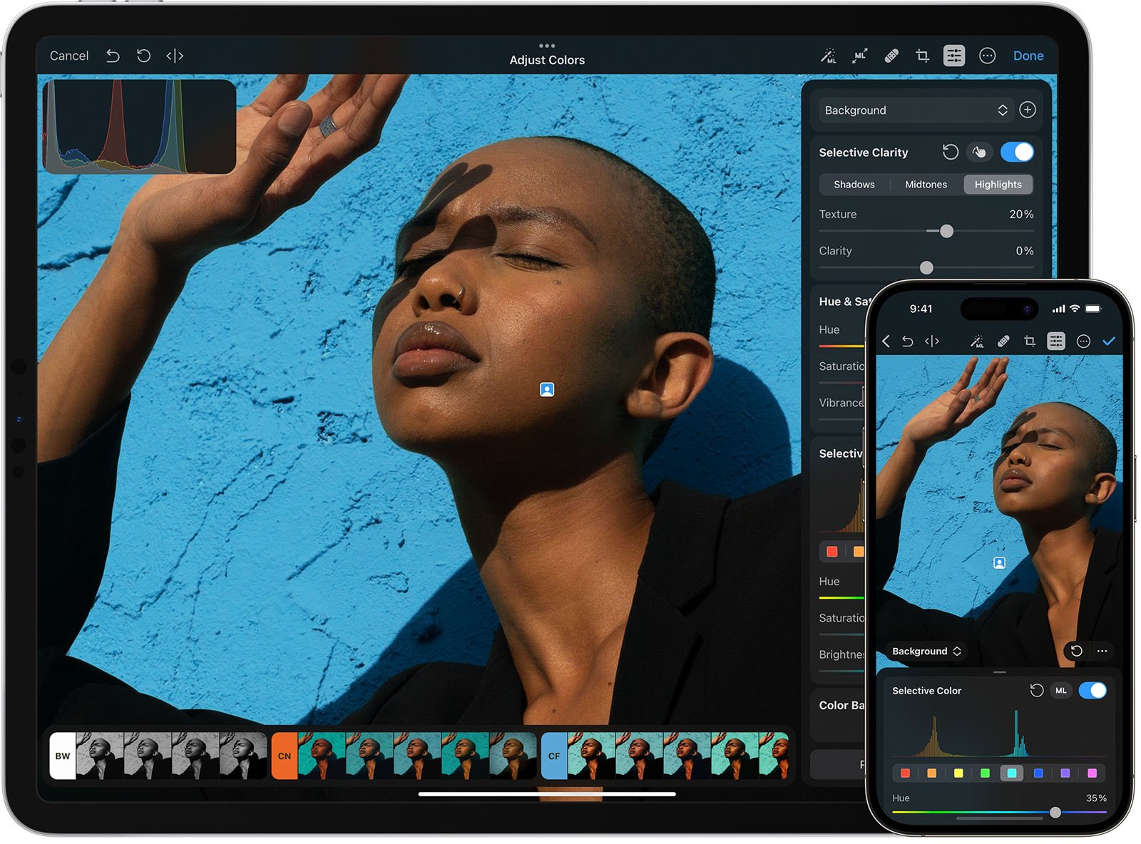Reset the Selective Clarity adjustment
Screen dimensions: 1141x844
pos(950,152)
